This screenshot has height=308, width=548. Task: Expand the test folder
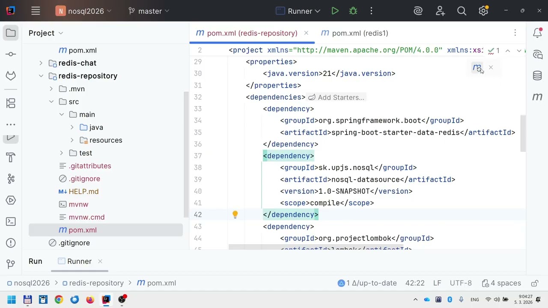click(61, 153)
